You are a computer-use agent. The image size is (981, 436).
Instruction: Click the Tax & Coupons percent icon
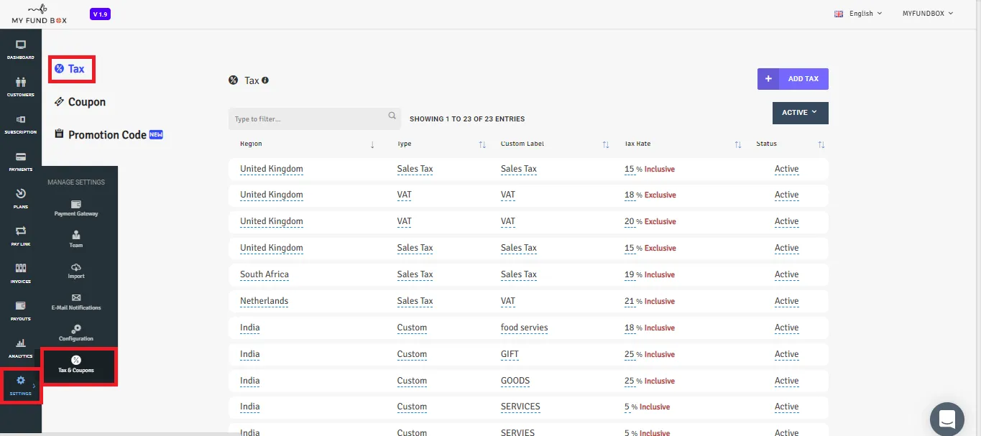point(76,360)
